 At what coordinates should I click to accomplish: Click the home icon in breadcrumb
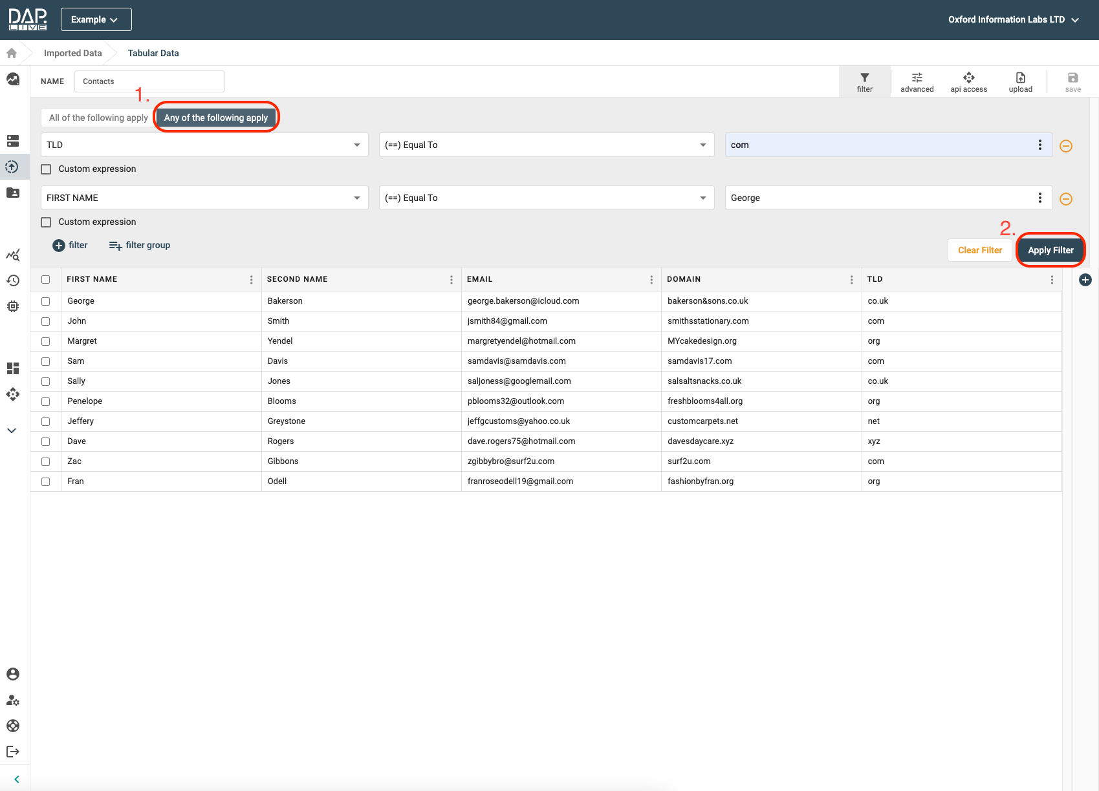[x=12, y=53]
